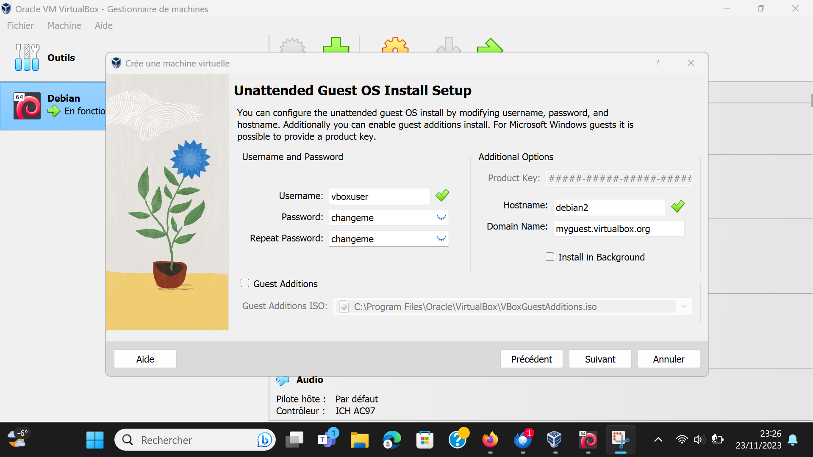
Task: Expand the Guest Additions ISO dropdown
Action: pos(684,306)
